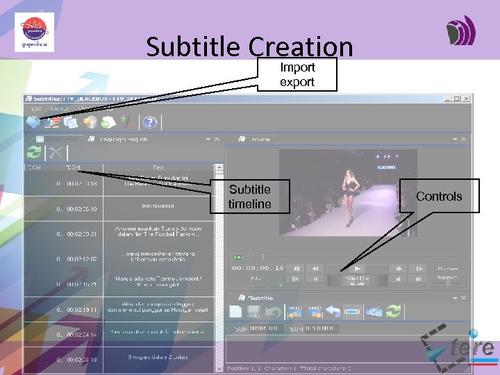
Task: Click go-to-start button in lower control row
Action: point(295,279)
